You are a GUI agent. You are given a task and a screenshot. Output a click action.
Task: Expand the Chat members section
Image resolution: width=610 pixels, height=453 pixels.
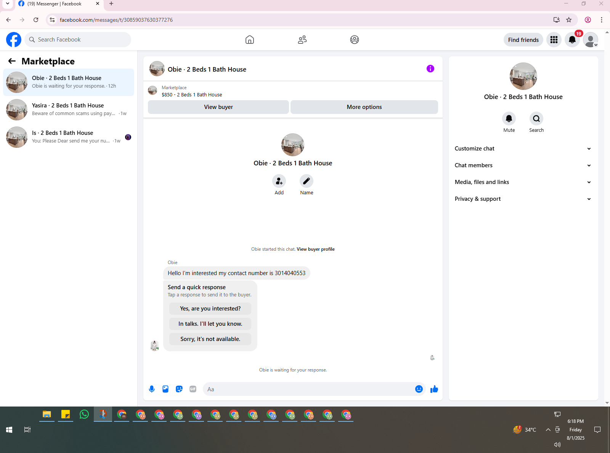click(523, 165)
